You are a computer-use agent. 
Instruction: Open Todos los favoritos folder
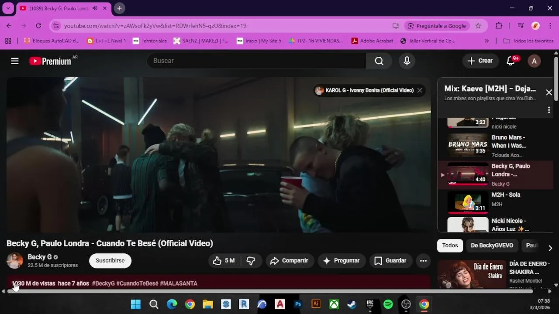[528, 41]
